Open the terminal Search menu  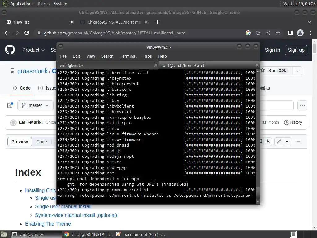point(107,56)
